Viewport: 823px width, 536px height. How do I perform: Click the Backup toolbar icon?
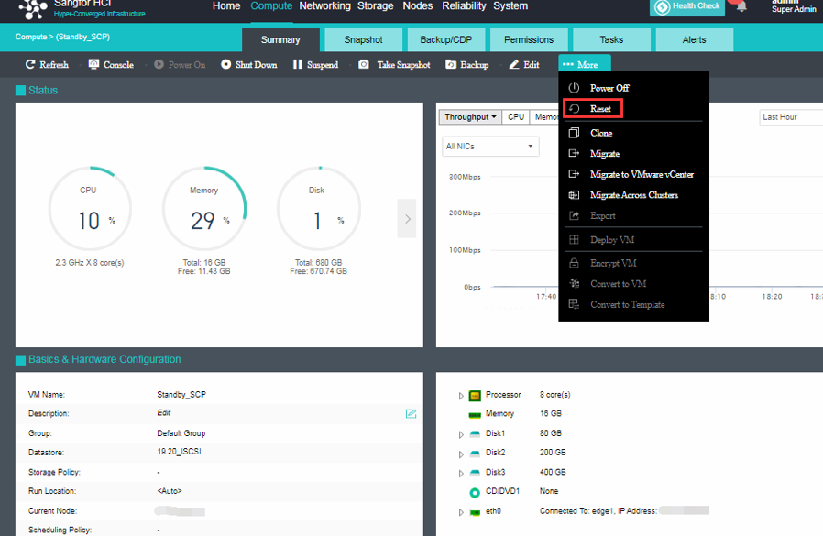click(451, 65)
